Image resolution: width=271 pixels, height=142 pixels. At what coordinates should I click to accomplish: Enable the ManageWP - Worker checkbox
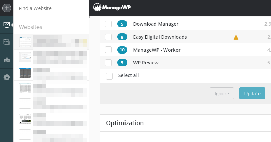pyautogui.click(x=108, y=50)
